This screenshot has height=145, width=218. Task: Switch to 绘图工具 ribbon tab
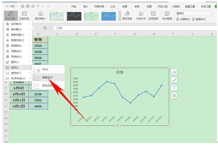pyautogui.click(x=190, y=7)
